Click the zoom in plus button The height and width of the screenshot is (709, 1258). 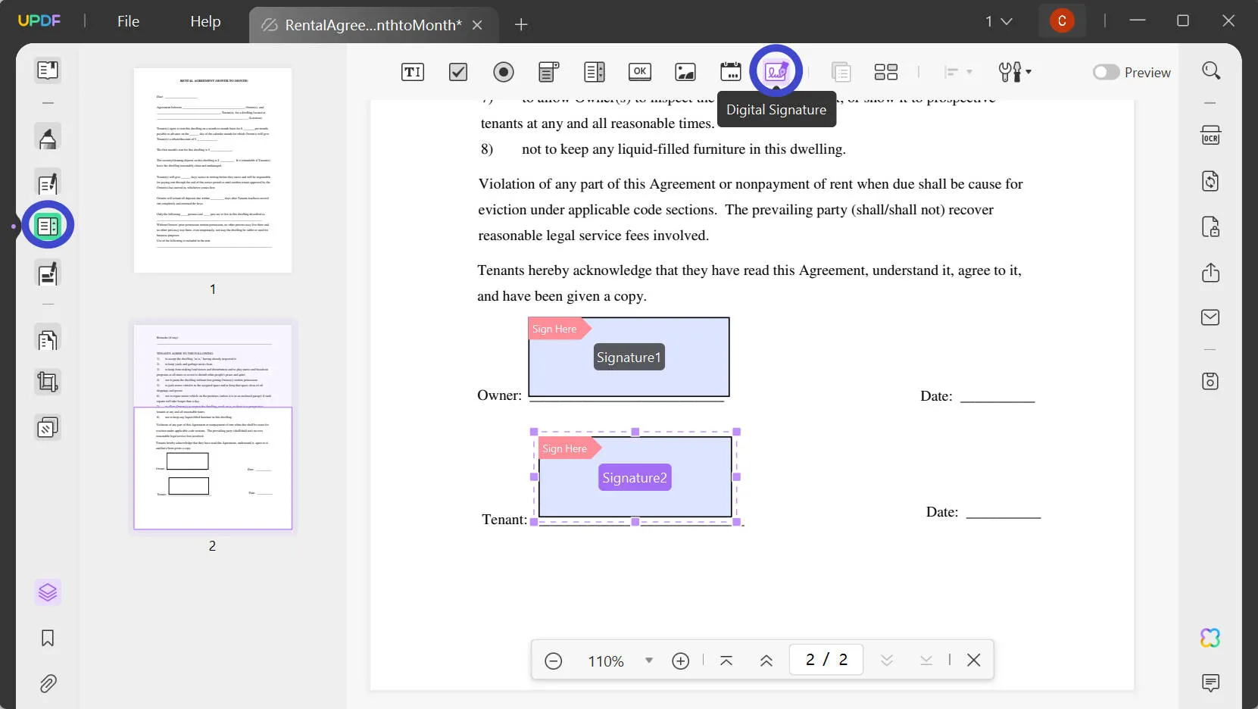(x=681, y=661)
